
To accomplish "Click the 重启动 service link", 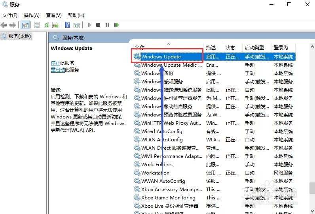I will [x=58, y=70].
